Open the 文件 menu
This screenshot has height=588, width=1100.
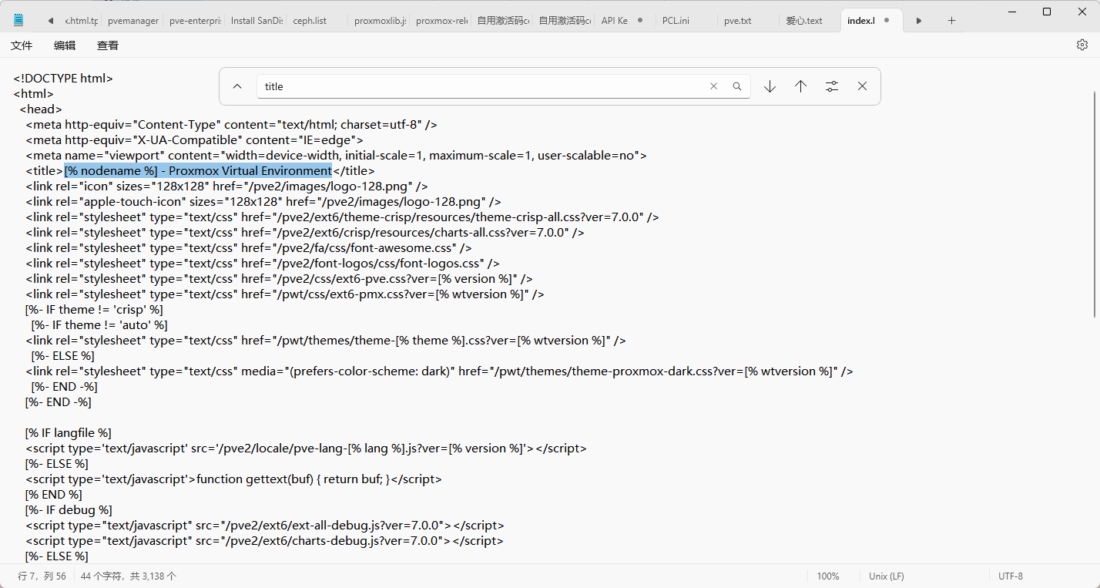pyautogui.click(x=22, y=45)
